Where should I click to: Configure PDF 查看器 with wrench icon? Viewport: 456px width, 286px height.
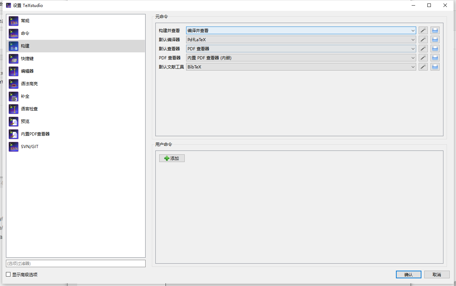coord(423,58)
